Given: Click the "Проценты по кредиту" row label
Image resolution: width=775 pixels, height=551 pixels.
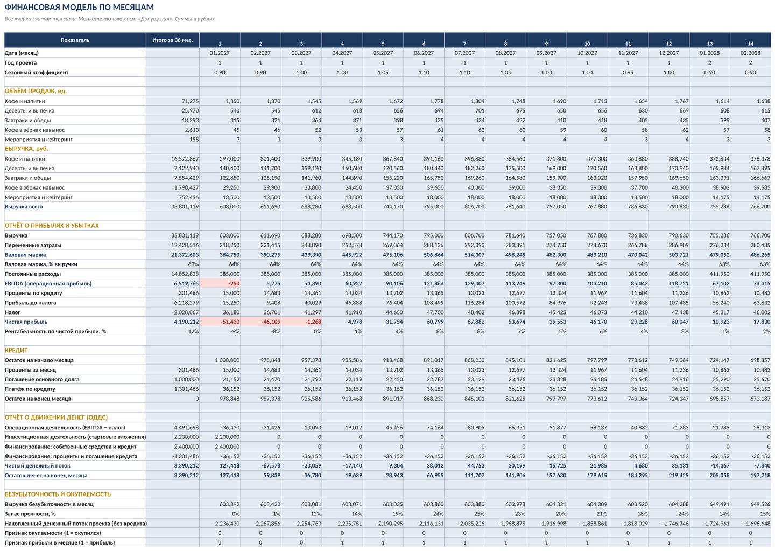Looking at the screenshot, I should pos(33,294).
